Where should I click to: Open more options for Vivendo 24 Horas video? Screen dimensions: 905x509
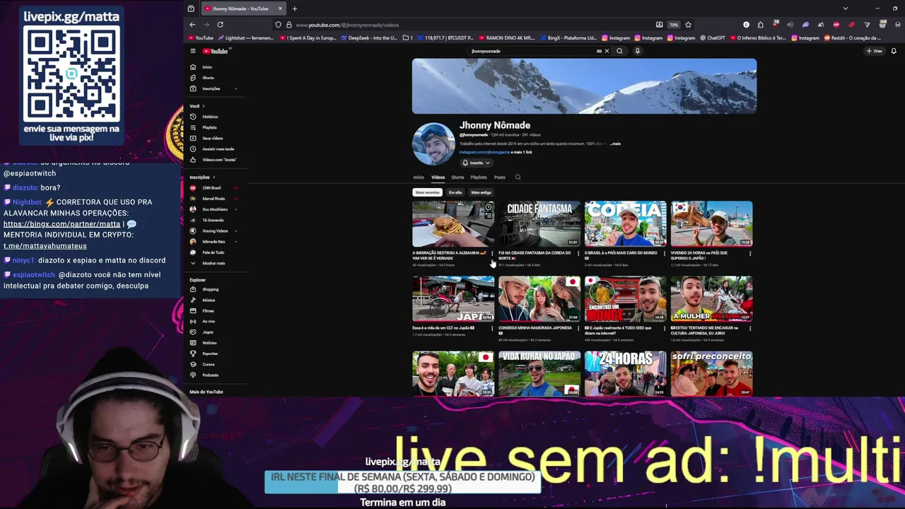pyautogui.click(x=750, y=253)
